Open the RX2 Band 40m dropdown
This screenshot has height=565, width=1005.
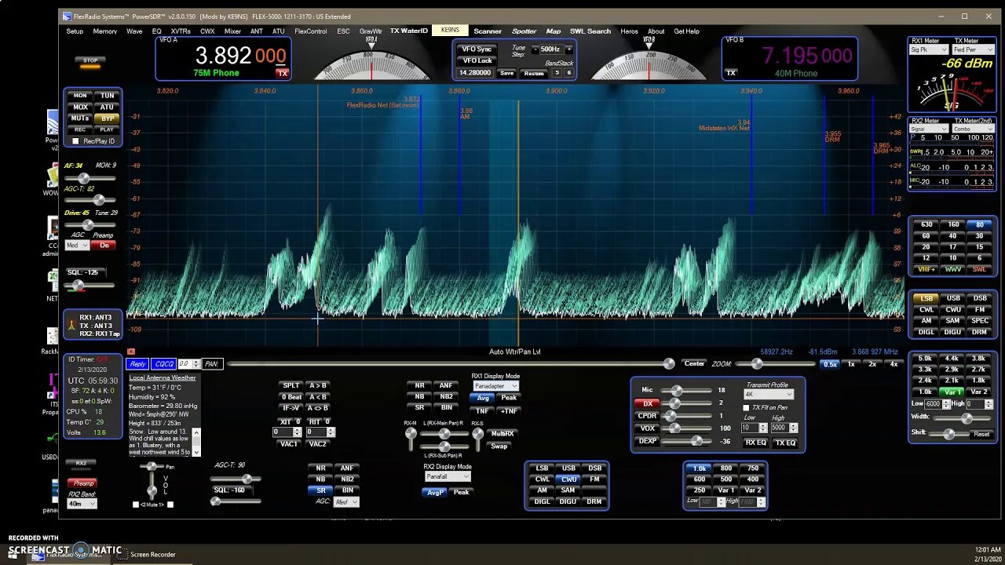[81, 504]
